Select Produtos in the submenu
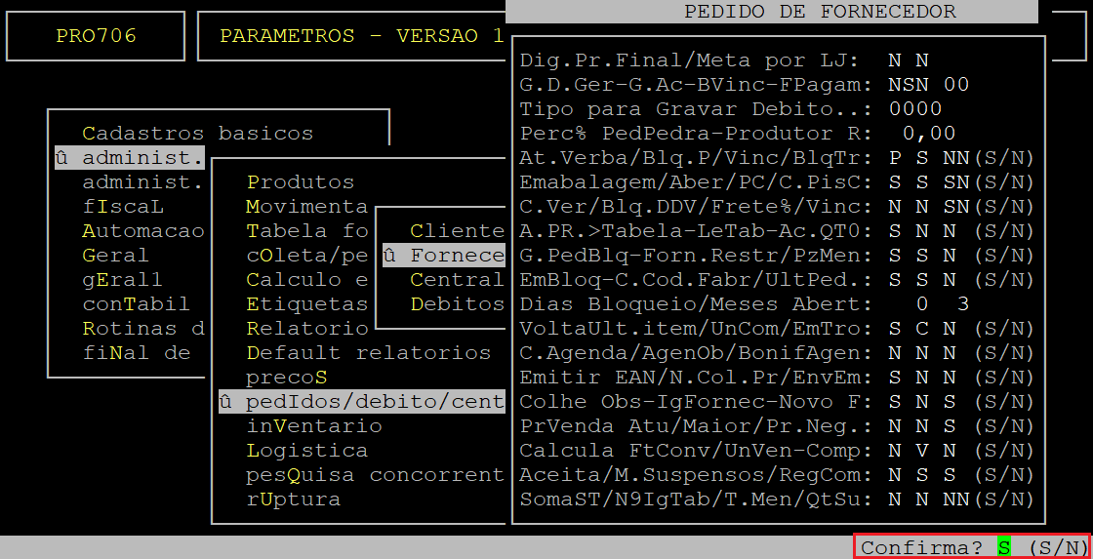1093x559 pixels. (x=300, y=182)
